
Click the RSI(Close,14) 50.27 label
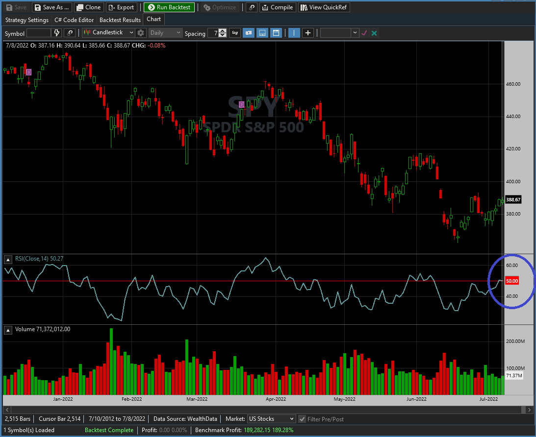click(x=39, y=259)
